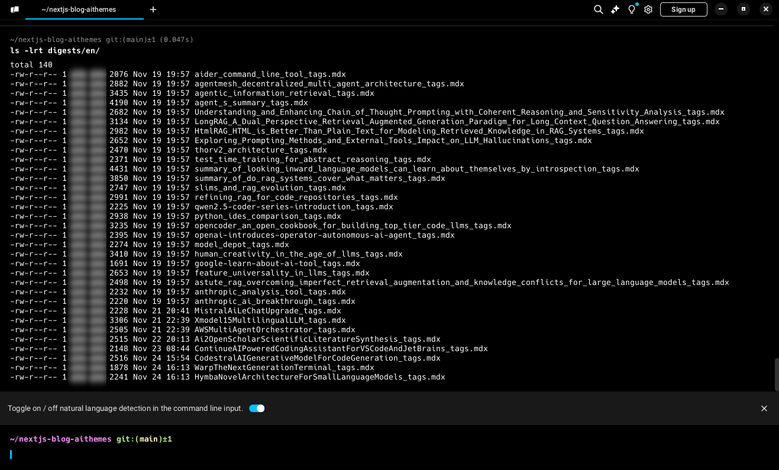
Task: Select the astute_rag_overcoming_imperfect_retrieval file name
Action: pos(462,283)
